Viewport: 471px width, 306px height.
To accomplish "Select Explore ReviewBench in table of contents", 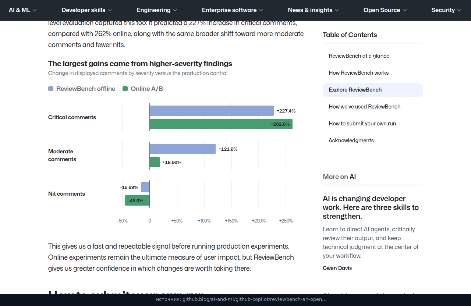I will (x=373, y=90).
